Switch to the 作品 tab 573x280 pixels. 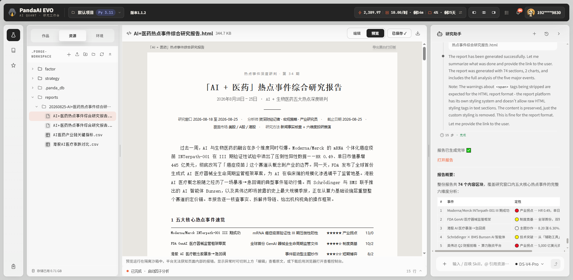[45, 36]
